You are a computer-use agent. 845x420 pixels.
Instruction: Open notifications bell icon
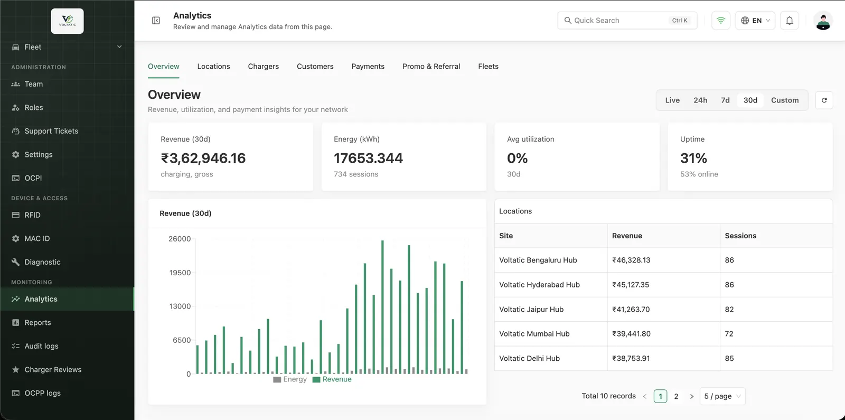pos(790,21)
